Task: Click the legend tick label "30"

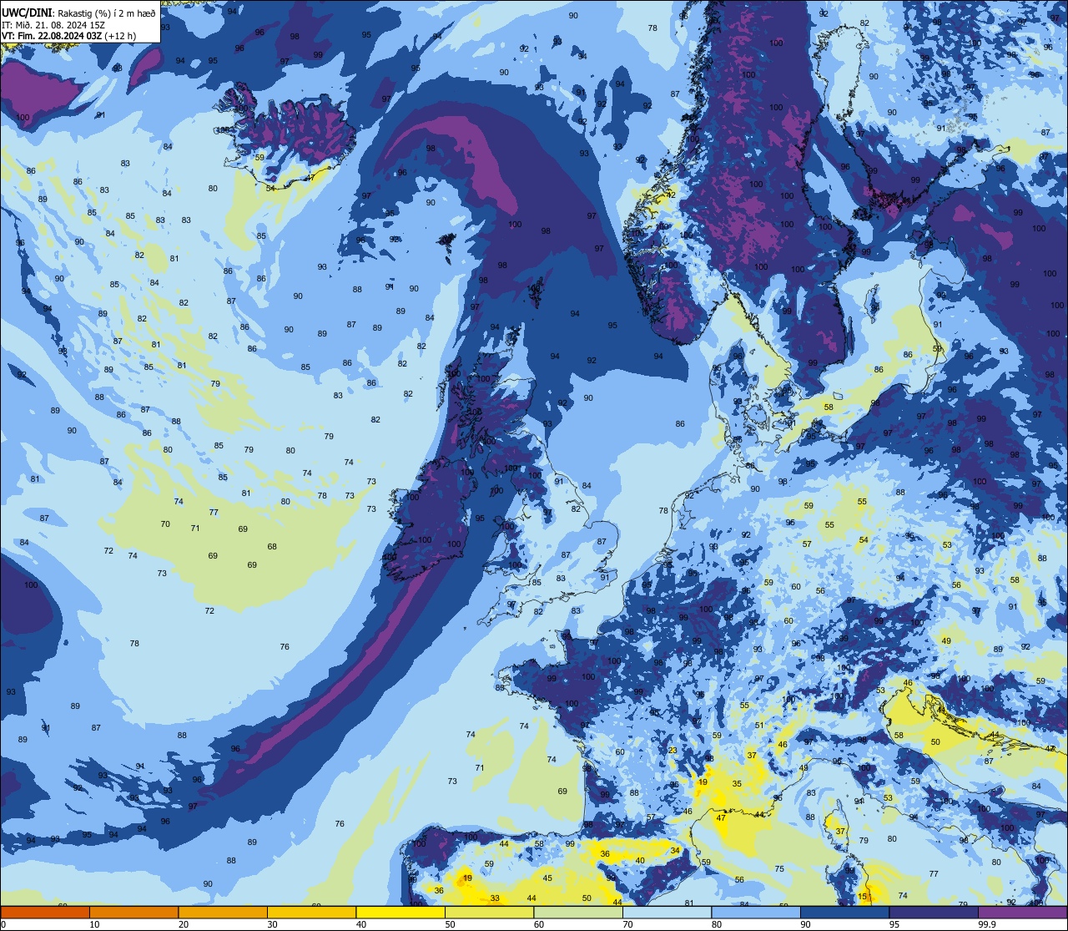Action: point(272,924)
